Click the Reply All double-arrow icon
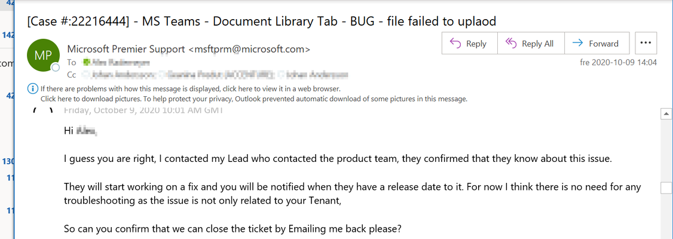Screen dimensions: 673x239 point(511,44)
